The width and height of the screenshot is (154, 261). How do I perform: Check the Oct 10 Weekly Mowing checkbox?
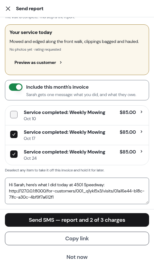[x=14, y=115]
